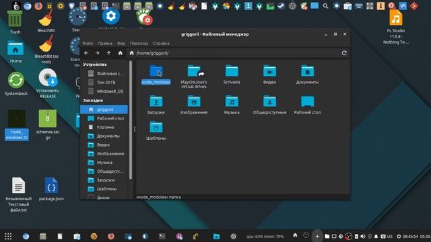Open the Вид menu
Image resolution: width=431 pixels, height=242 pixels.
(121, 43)
